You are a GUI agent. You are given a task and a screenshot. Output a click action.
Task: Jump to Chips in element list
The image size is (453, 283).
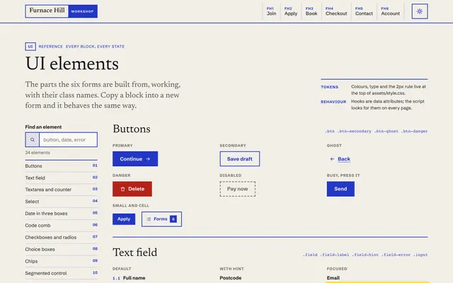point(62,261)
